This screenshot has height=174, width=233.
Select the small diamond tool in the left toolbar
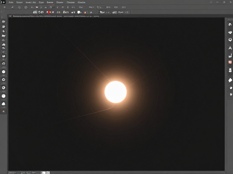pos(3,31)
